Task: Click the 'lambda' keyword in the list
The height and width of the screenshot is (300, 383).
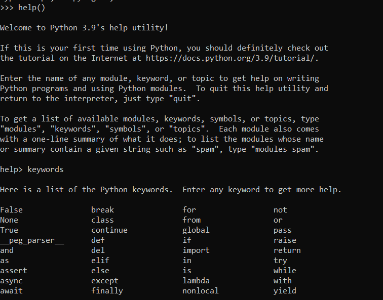Action: (196, 281)
